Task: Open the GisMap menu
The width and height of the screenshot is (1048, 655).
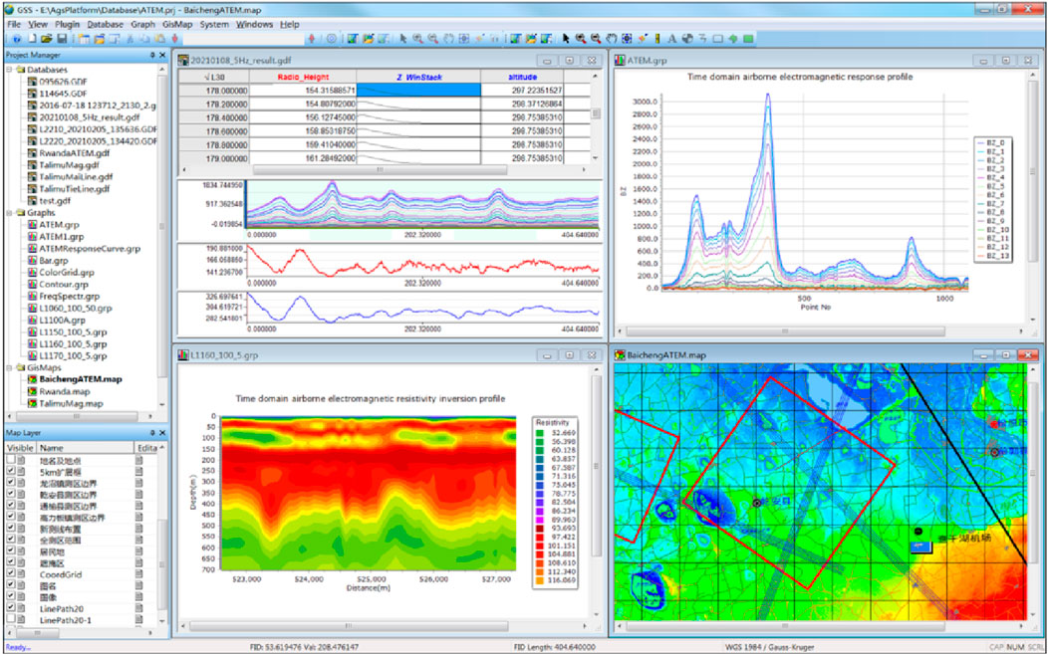Action: 176,23
